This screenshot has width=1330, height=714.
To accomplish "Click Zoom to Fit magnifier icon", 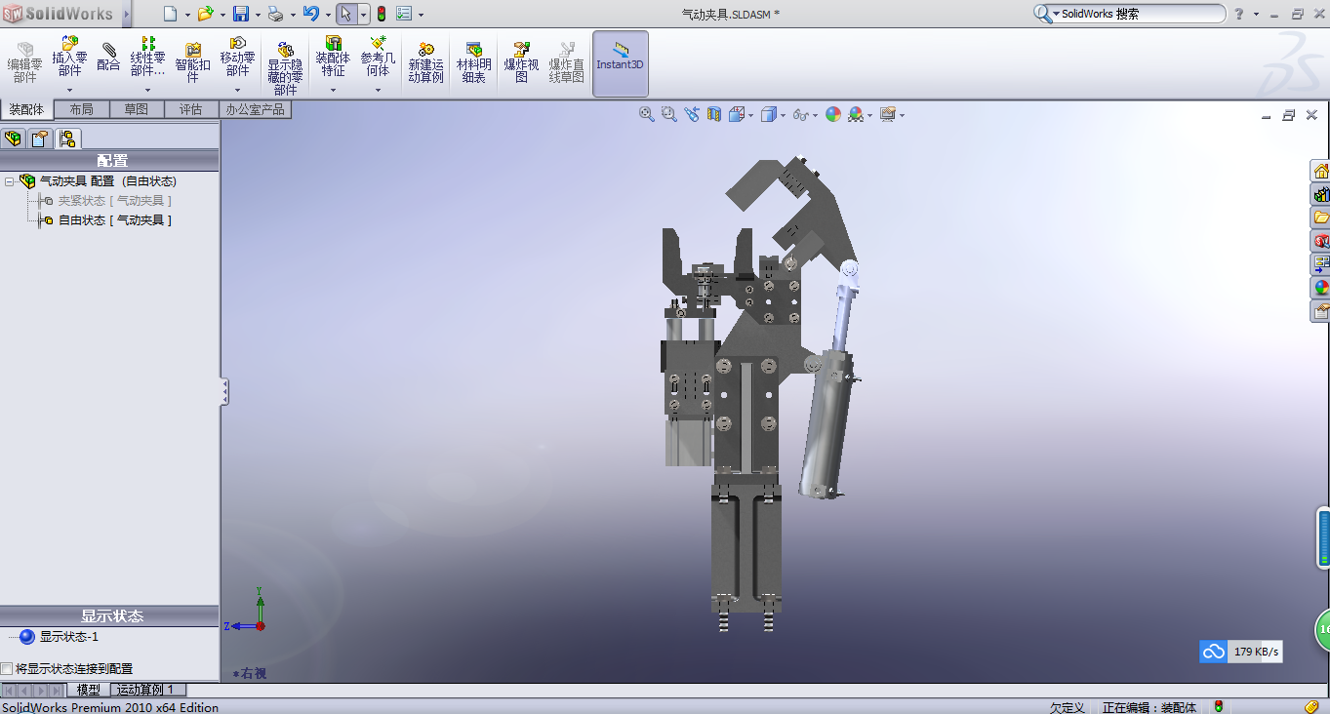I will click(x=647, y=114).
